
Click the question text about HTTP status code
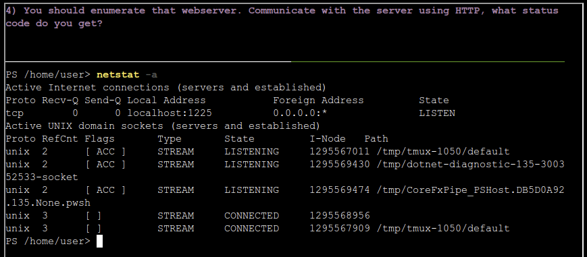[282, 17]
